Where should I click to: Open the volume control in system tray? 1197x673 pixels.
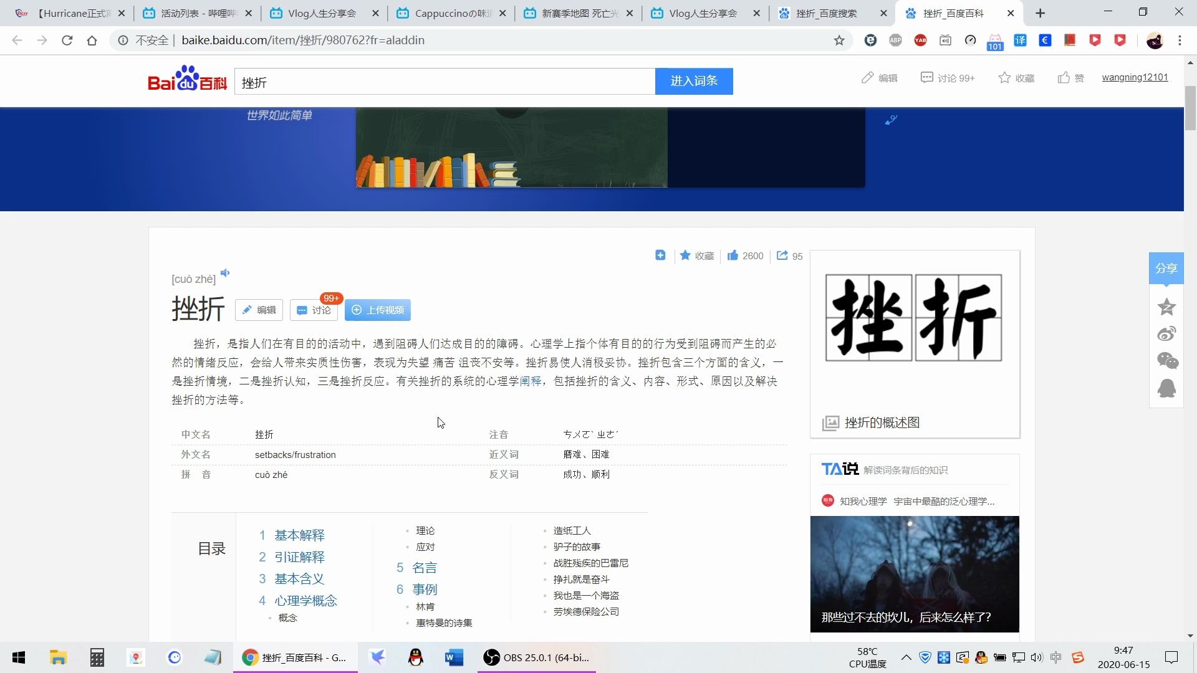1036,657
